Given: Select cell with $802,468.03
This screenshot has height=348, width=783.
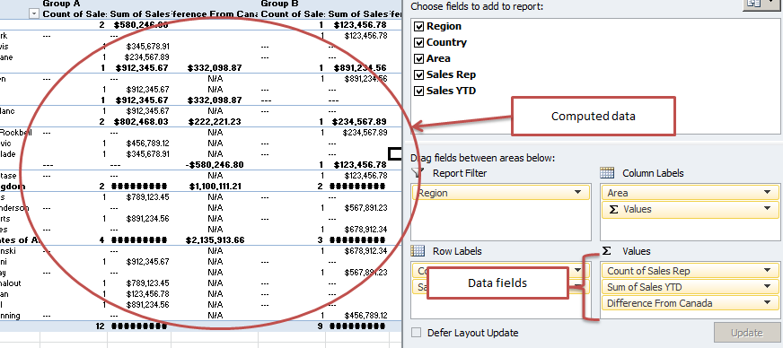Looking at the screenshot, I should click(x=141, y=122).
